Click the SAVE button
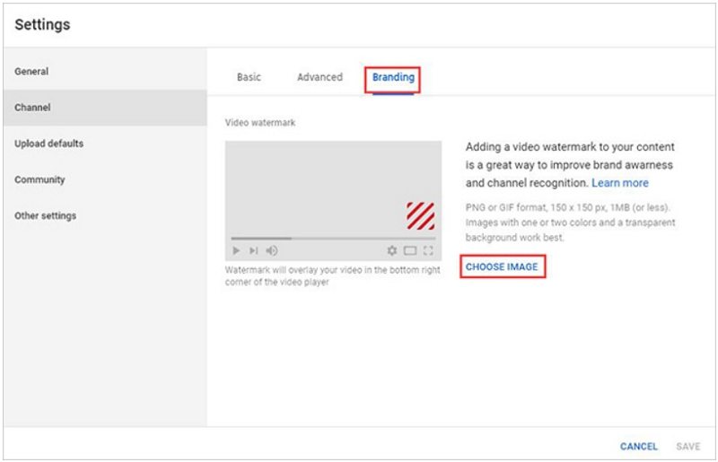This screenshot has height=462, width=718. [688, 446]
